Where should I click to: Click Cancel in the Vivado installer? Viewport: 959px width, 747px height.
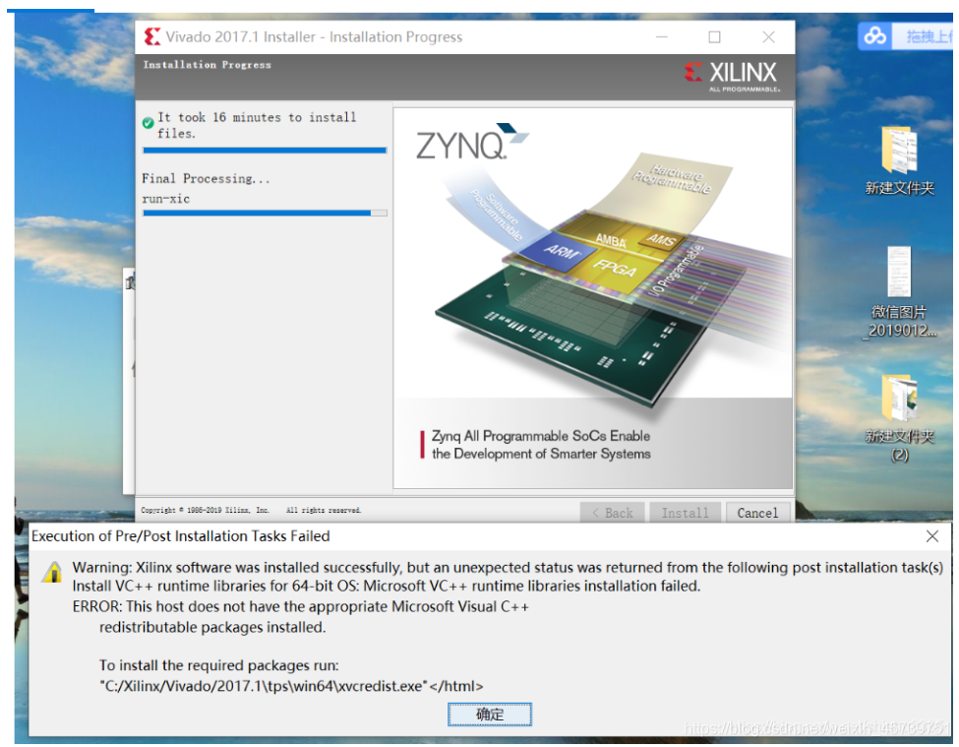click(757, 513)
